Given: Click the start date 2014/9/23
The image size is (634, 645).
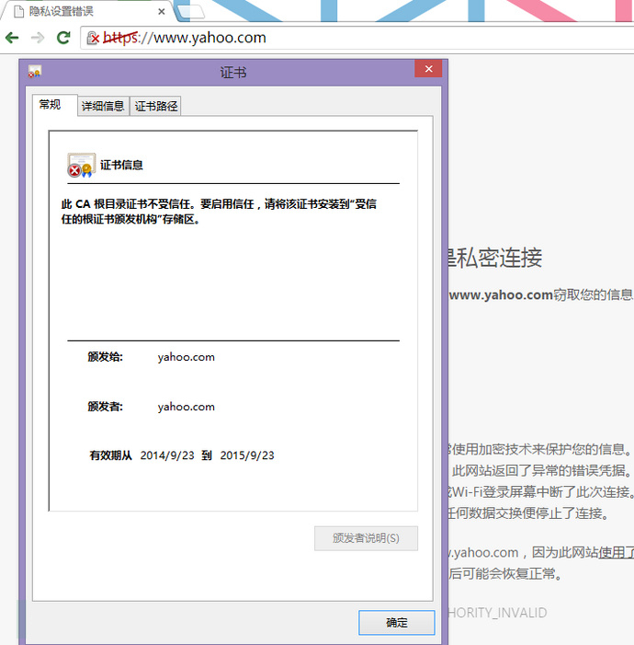Looking at the screenshot, I should pyautogui.click(x=167, y=455).
